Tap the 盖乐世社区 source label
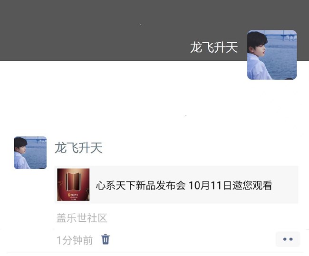The width and height of the screenshot is (309, 256). (82, 218)
